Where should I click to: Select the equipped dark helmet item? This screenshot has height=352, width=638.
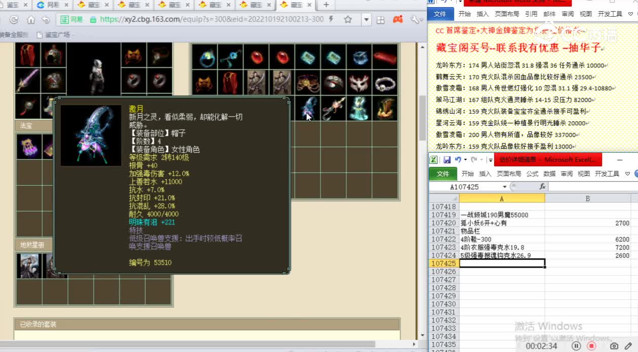(53, 55)
